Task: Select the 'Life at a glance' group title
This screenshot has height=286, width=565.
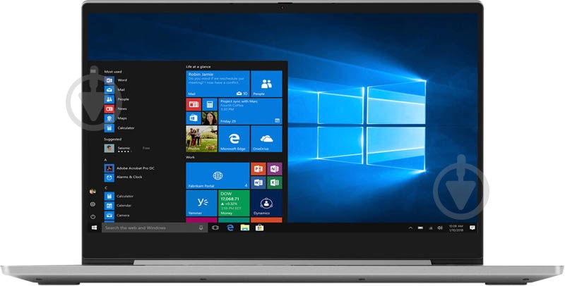Action: (198, 67)
